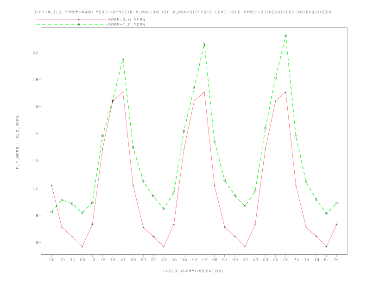Click x-axis tick label 69
The width and height of the screenshot is (367, 283).
286,260
